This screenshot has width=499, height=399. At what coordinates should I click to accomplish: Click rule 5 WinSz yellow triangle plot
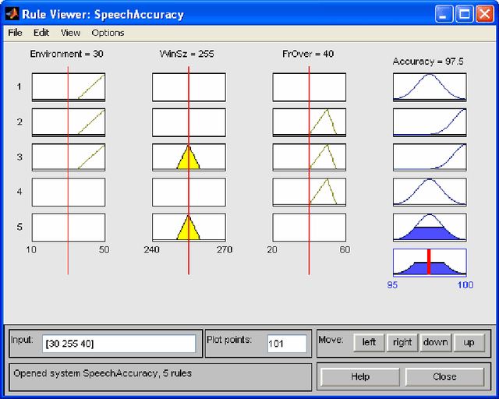tap(189, 228)
